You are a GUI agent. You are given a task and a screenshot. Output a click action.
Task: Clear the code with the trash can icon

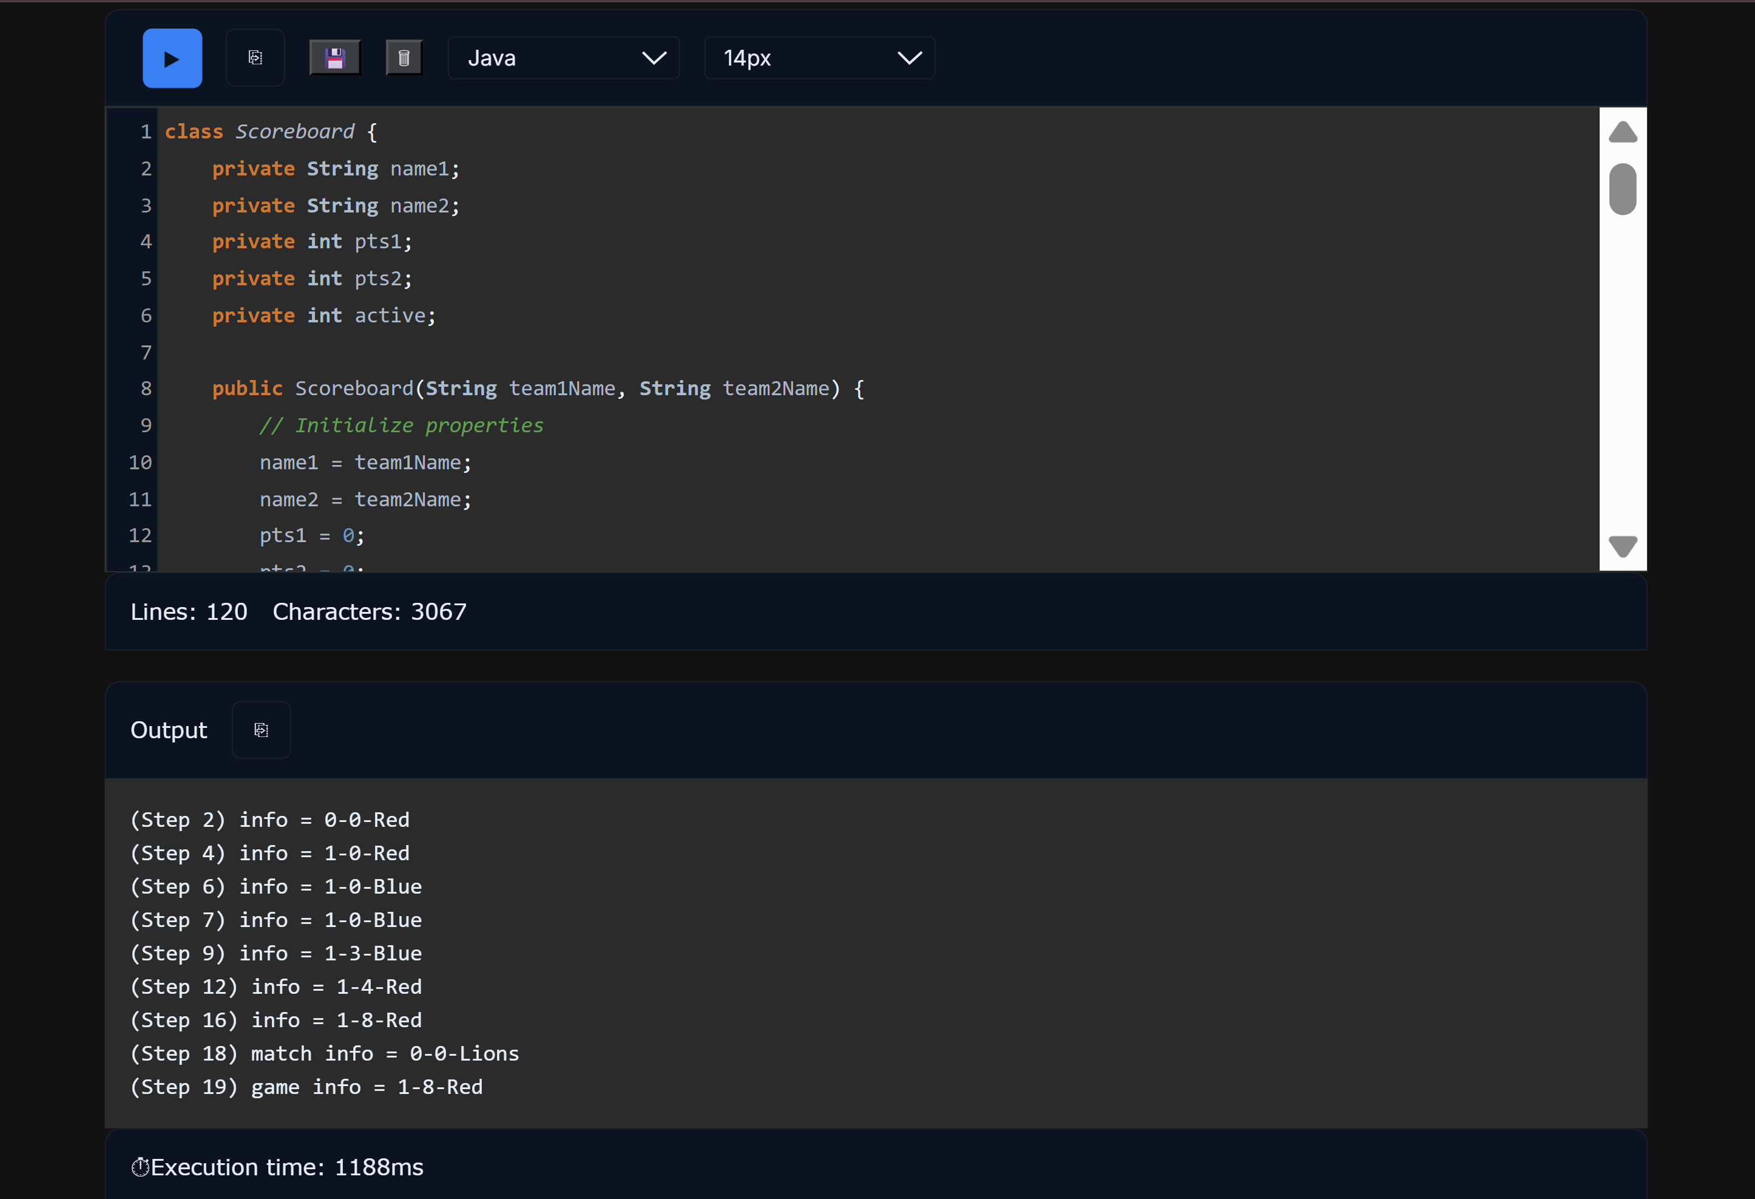(404, 58)
